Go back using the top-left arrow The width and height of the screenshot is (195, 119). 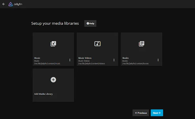click(4, 4)
